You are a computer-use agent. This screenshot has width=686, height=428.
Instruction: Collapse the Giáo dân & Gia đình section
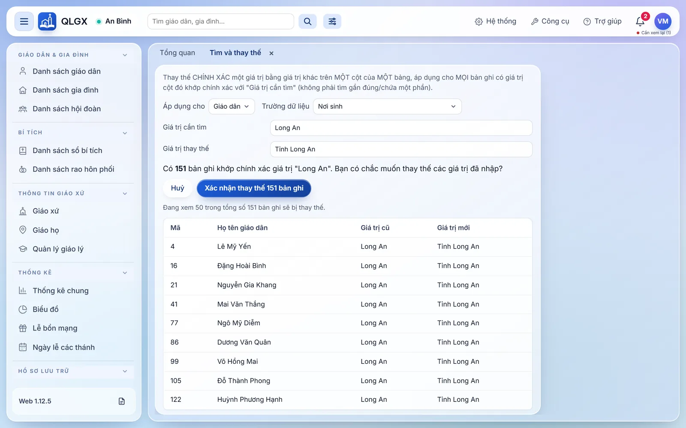[125, 55]
